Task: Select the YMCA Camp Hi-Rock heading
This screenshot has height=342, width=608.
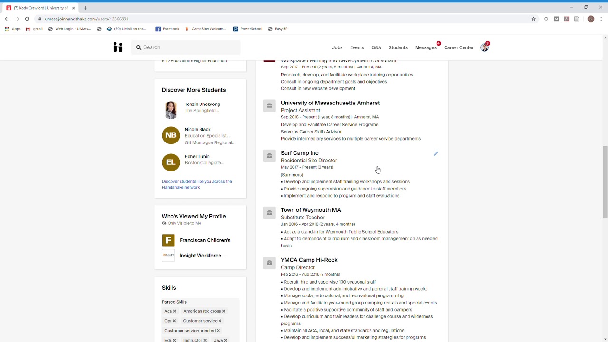Action: [309, 260]
